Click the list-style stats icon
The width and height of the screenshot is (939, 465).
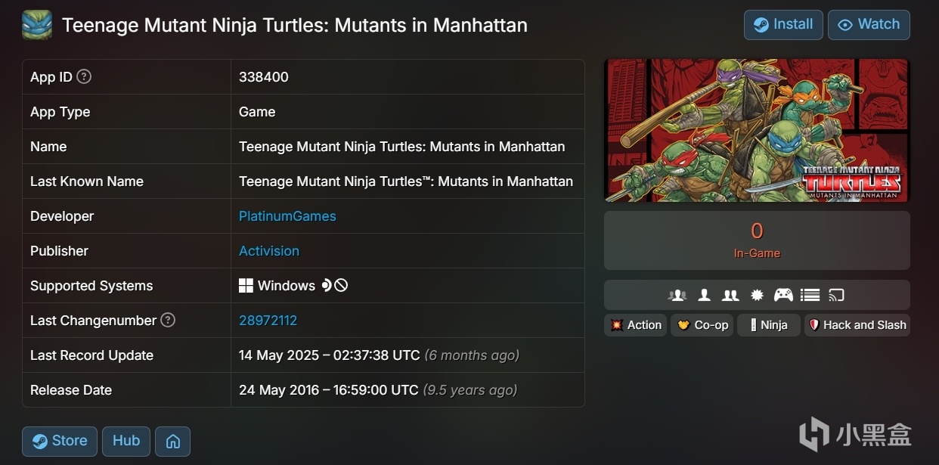(810, 295)
